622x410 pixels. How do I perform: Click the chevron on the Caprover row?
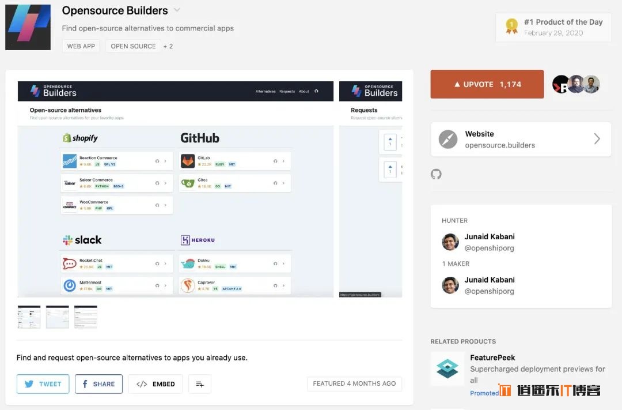(x=283, y=285)
